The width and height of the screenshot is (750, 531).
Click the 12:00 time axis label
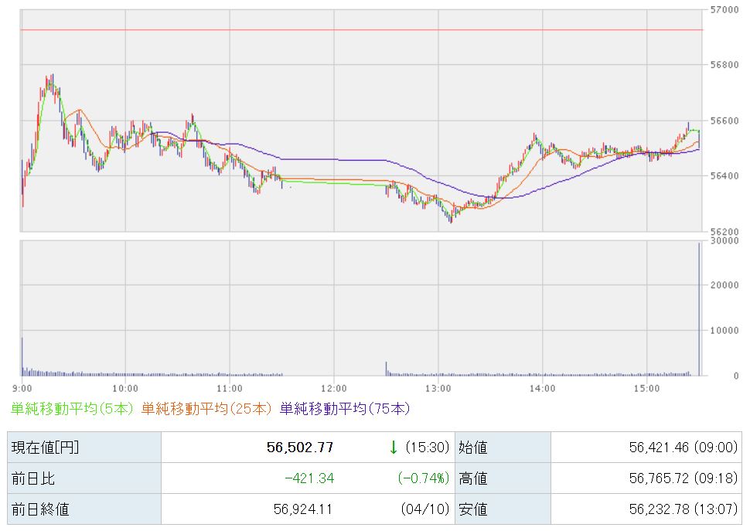[334, 387]
